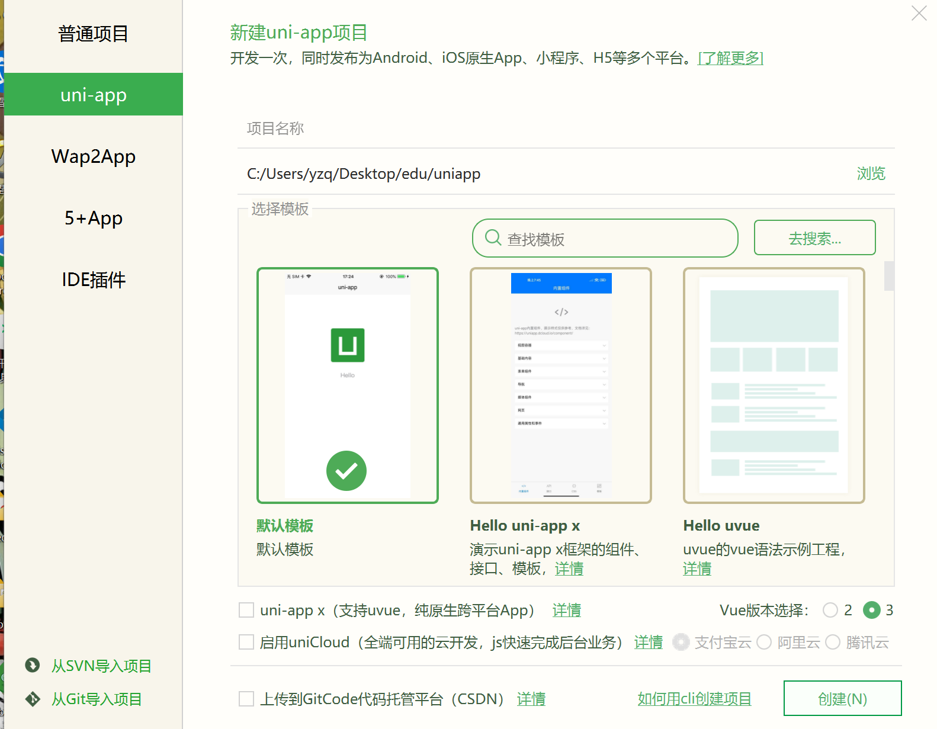The image size is (937, 729).
Task: Focus the 项目名称 input field
Action: (566, 129)
